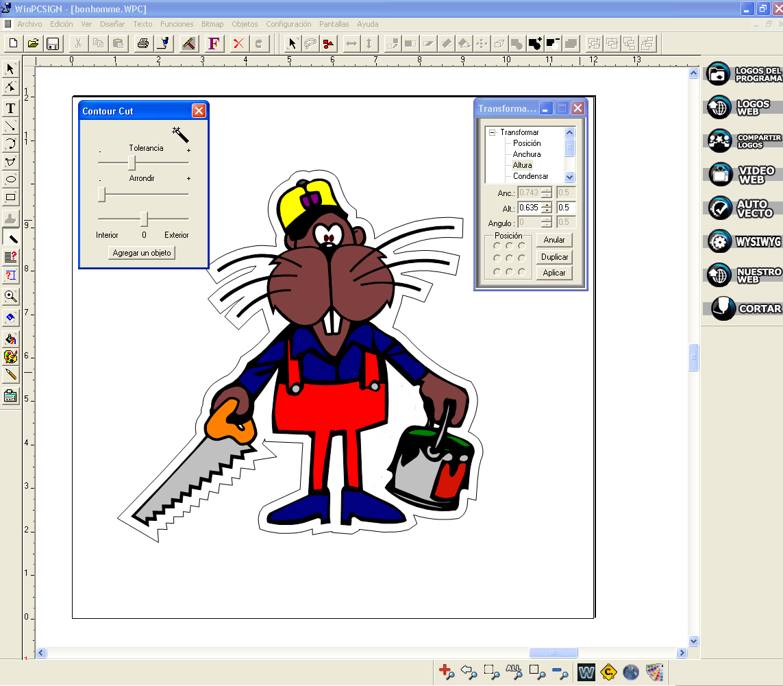Increase the Alt. height value with stepper
This screenshot has width=783, height=686.
pos(546,204)
